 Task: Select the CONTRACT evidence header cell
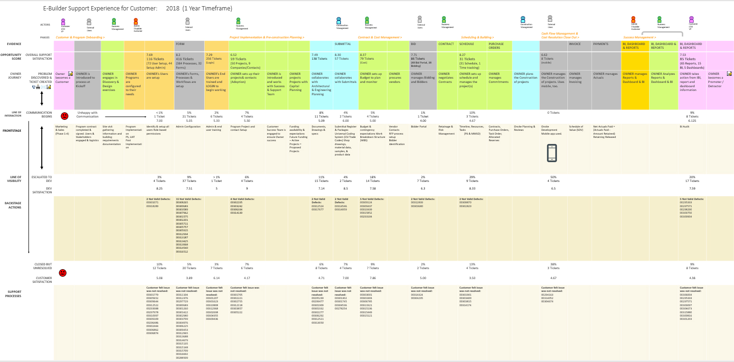(447, 46)
